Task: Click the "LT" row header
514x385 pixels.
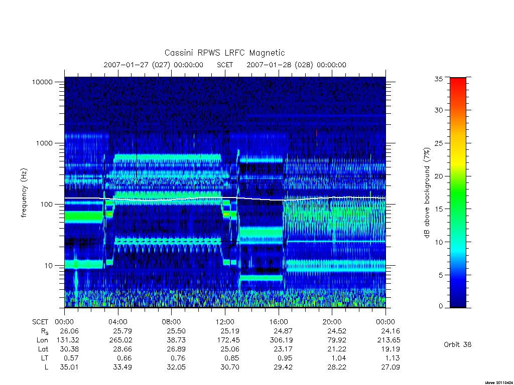Action: [45, 358]
